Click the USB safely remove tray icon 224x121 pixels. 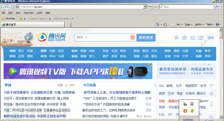pos(185,104)
